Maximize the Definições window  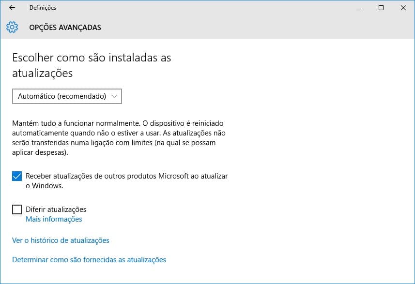pos(381,8)
